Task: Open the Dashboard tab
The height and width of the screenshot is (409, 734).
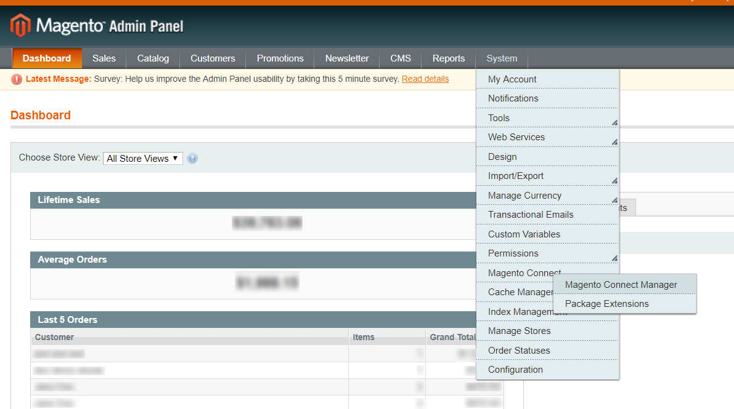Action: pyautogui.click(x=47, y=58)
